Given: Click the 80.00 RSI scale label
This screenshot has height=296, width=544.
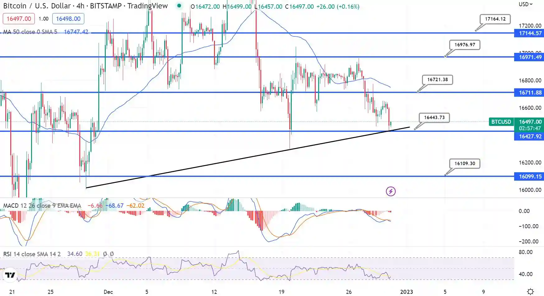Looking at the screenshot, I should pyautogui.click(x=526, y=252).
